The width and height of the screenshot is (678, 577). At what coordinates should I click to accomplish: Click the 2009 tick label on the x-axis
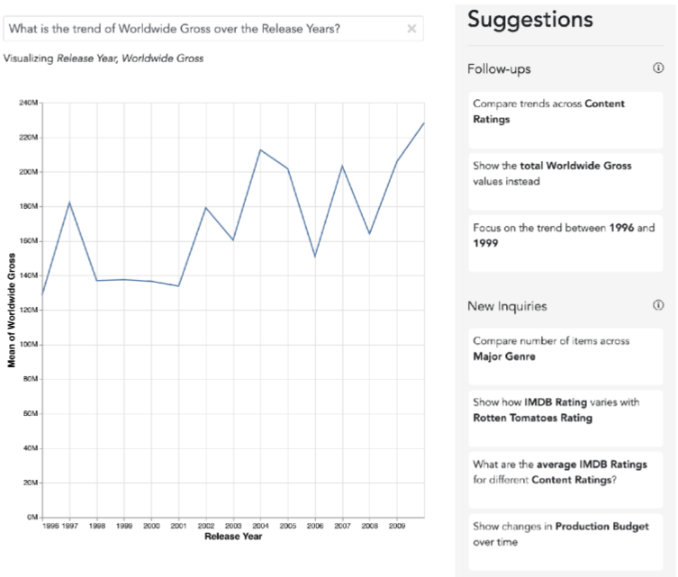tap(396, 525)
